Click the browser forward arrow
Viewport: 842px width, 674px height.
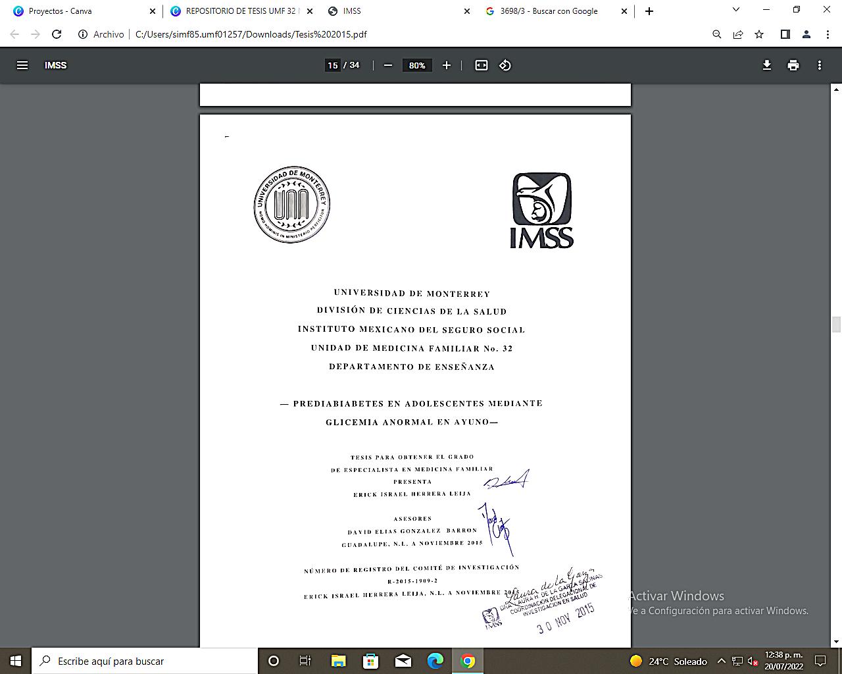pos(36,34)
